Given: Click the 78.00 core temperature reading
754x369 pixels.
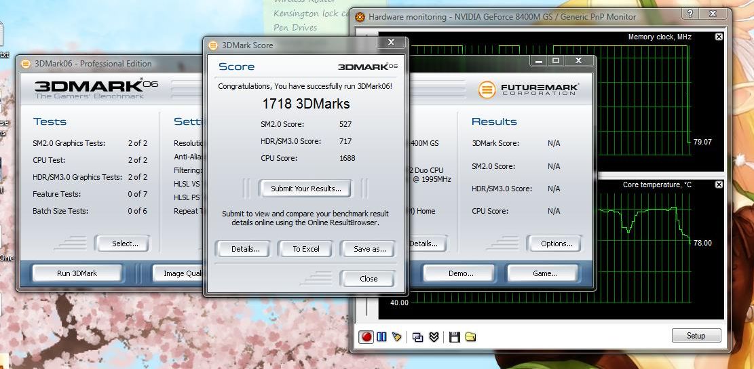Looking at the screenshot, I should (702, 243).
